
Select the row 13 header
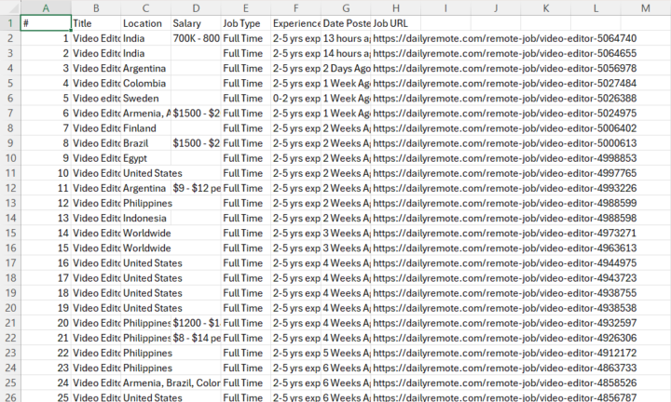point(10,203)
